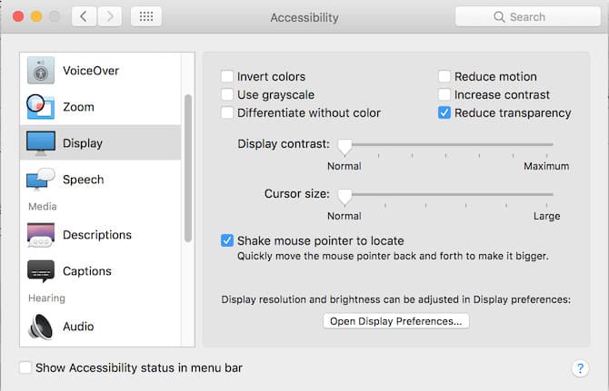Open the help question mark button
The image size is (609, 391).
coord(579,368)
